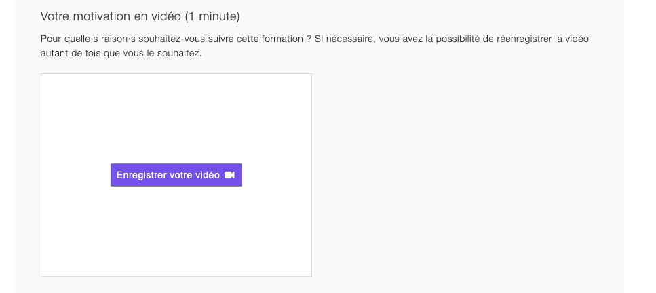656x293 pixels.
Task: Click the word "Enregistrer" on the purple button
Action: (x=141, y=175)
